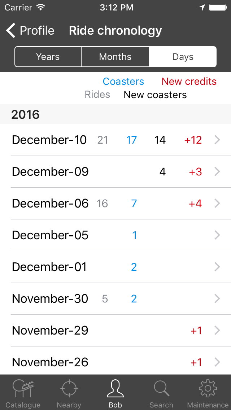Click the Rides column label
231x410 pixels.
[97, 95]
